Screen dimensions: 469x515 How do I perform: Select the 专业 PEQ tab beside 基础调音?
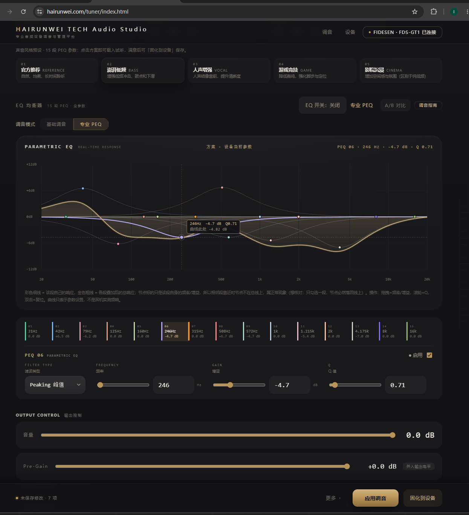[x=91, y=124]
